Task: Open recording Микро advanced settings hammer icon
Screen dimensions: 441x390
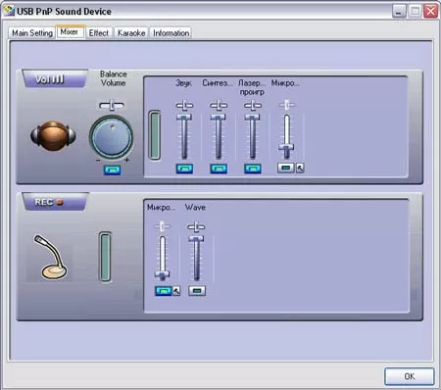Action: 176,291
